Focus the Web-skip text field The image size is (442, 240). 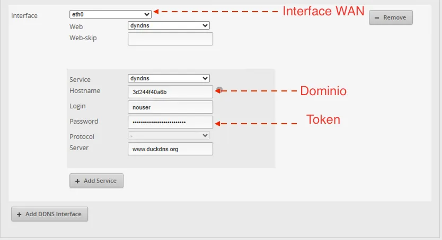point(170,39)
